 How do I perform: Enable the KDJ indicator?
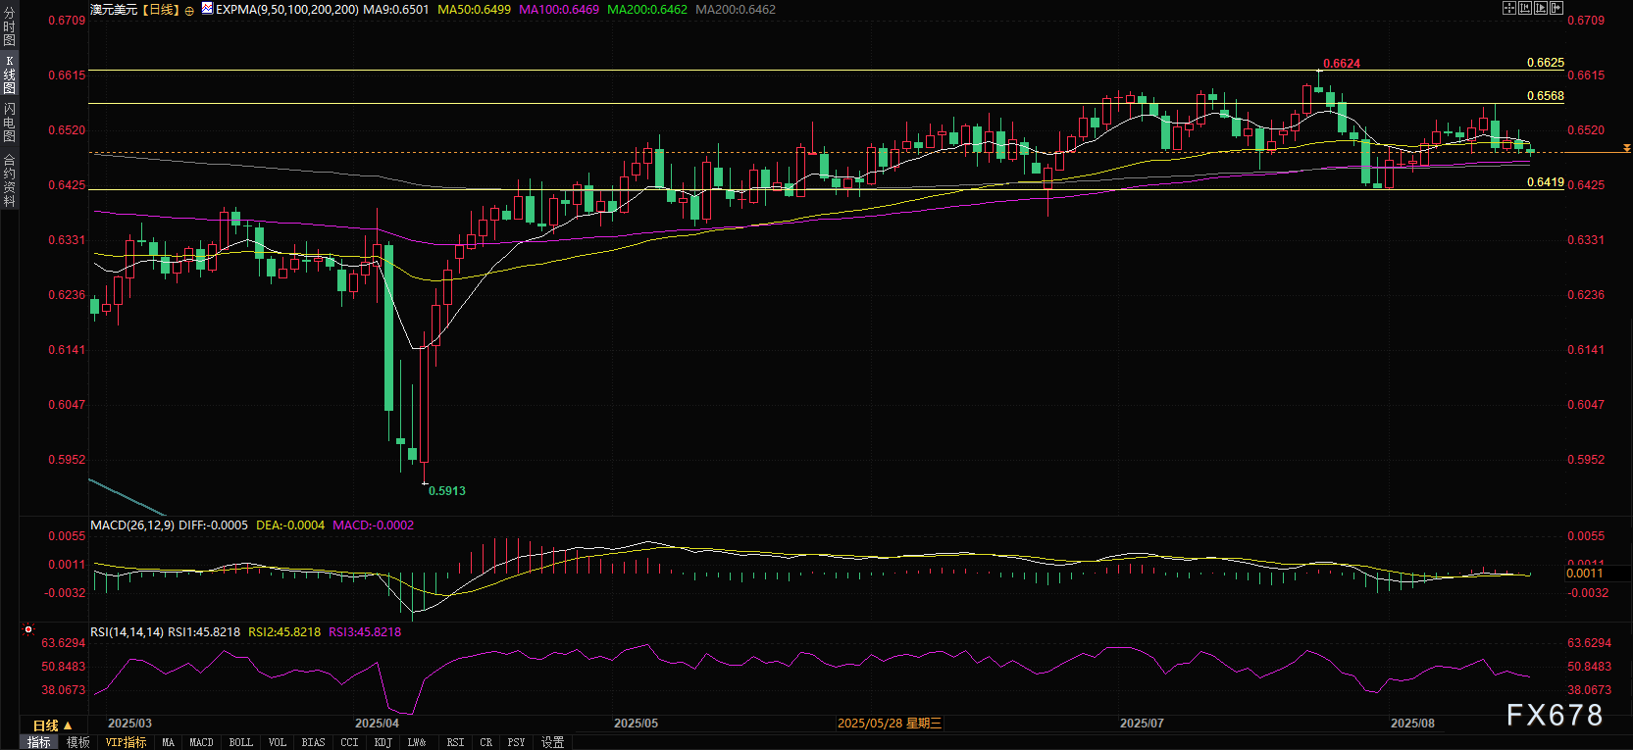tap(383, 742)
